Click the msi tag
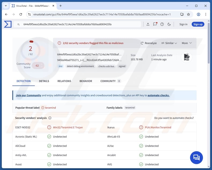Image resolution: width=212 pixels, height=170 pixels. 61,66
